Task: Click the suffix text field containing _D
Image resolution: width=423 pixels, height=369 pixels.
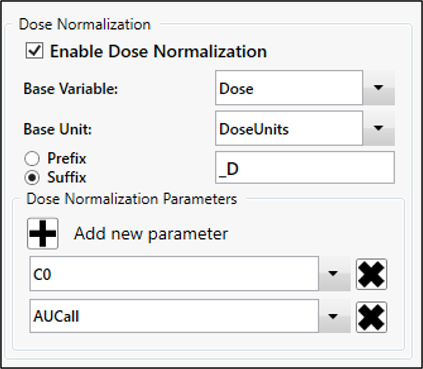Action: [x=304, y=167]
